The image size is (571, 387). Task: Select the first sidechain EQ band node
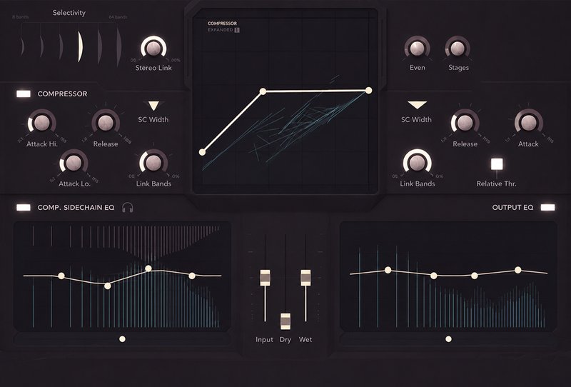[61, 276]
